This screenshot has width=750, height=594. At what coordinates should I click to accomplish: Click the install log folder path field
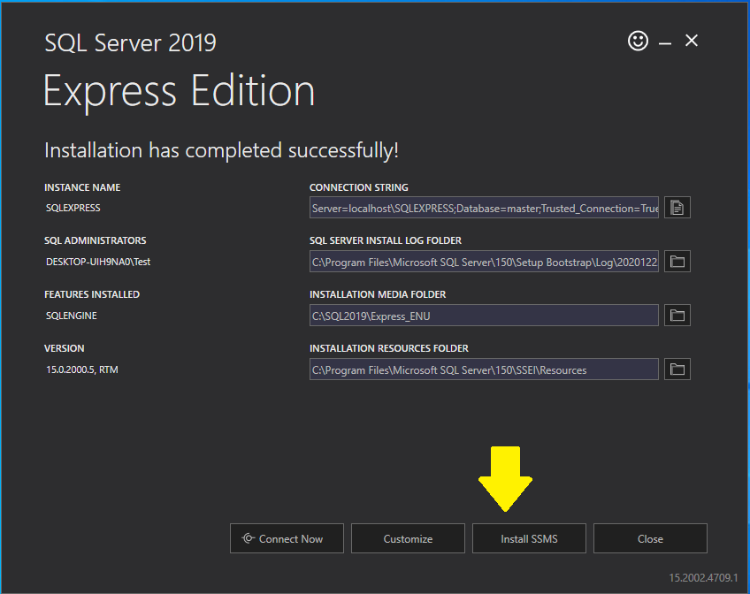point(484,262)
